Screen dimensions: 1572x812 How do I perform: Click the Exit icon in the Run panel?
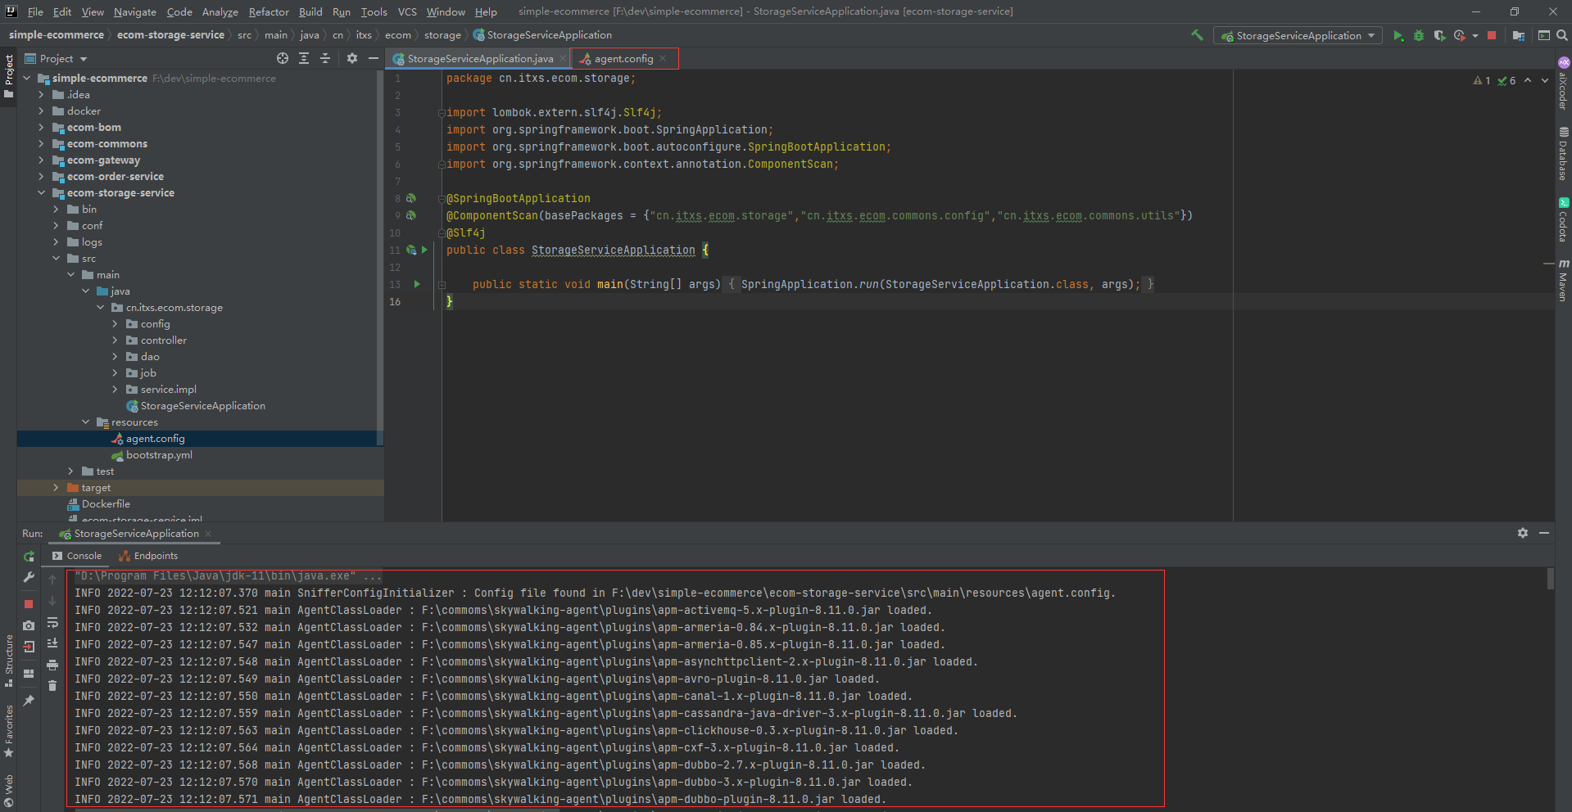coord(29,647)
